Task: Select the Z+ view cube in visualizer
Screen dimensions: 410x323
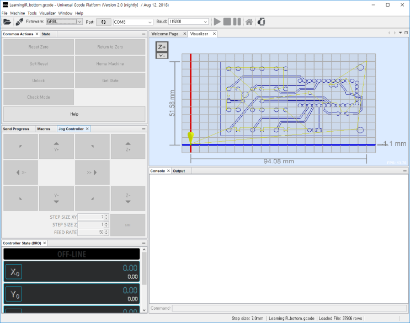Action: [x=162, y=47]
